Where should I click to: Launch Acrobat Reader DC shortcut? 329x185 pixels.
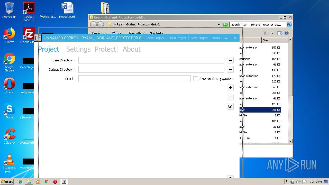[x=29, y=12]
